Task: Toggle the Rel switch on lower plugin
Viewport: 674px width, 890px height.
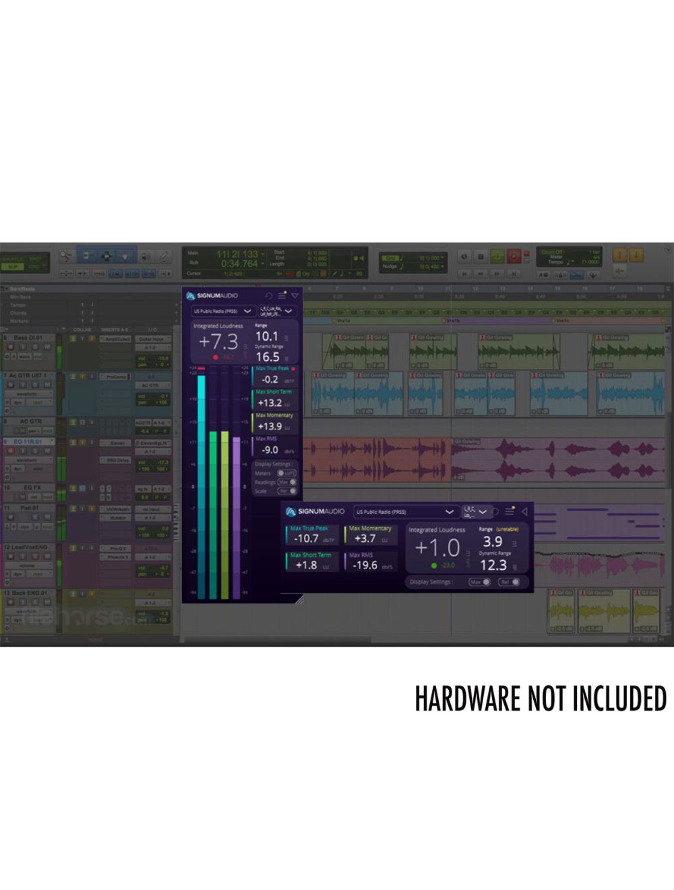Action: [510, 581]
